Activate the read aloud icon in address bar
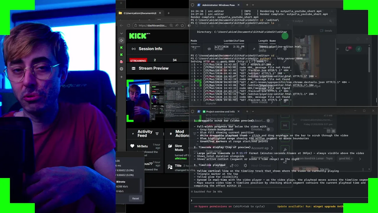 click(177, 25)
